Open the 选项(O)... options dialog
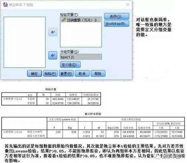Viewport: 187px width, 163px height. [117, 16]
